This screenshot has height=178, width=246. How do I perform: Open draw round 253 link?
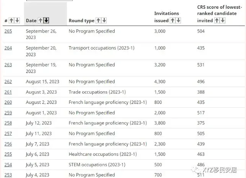pos(8,175)
